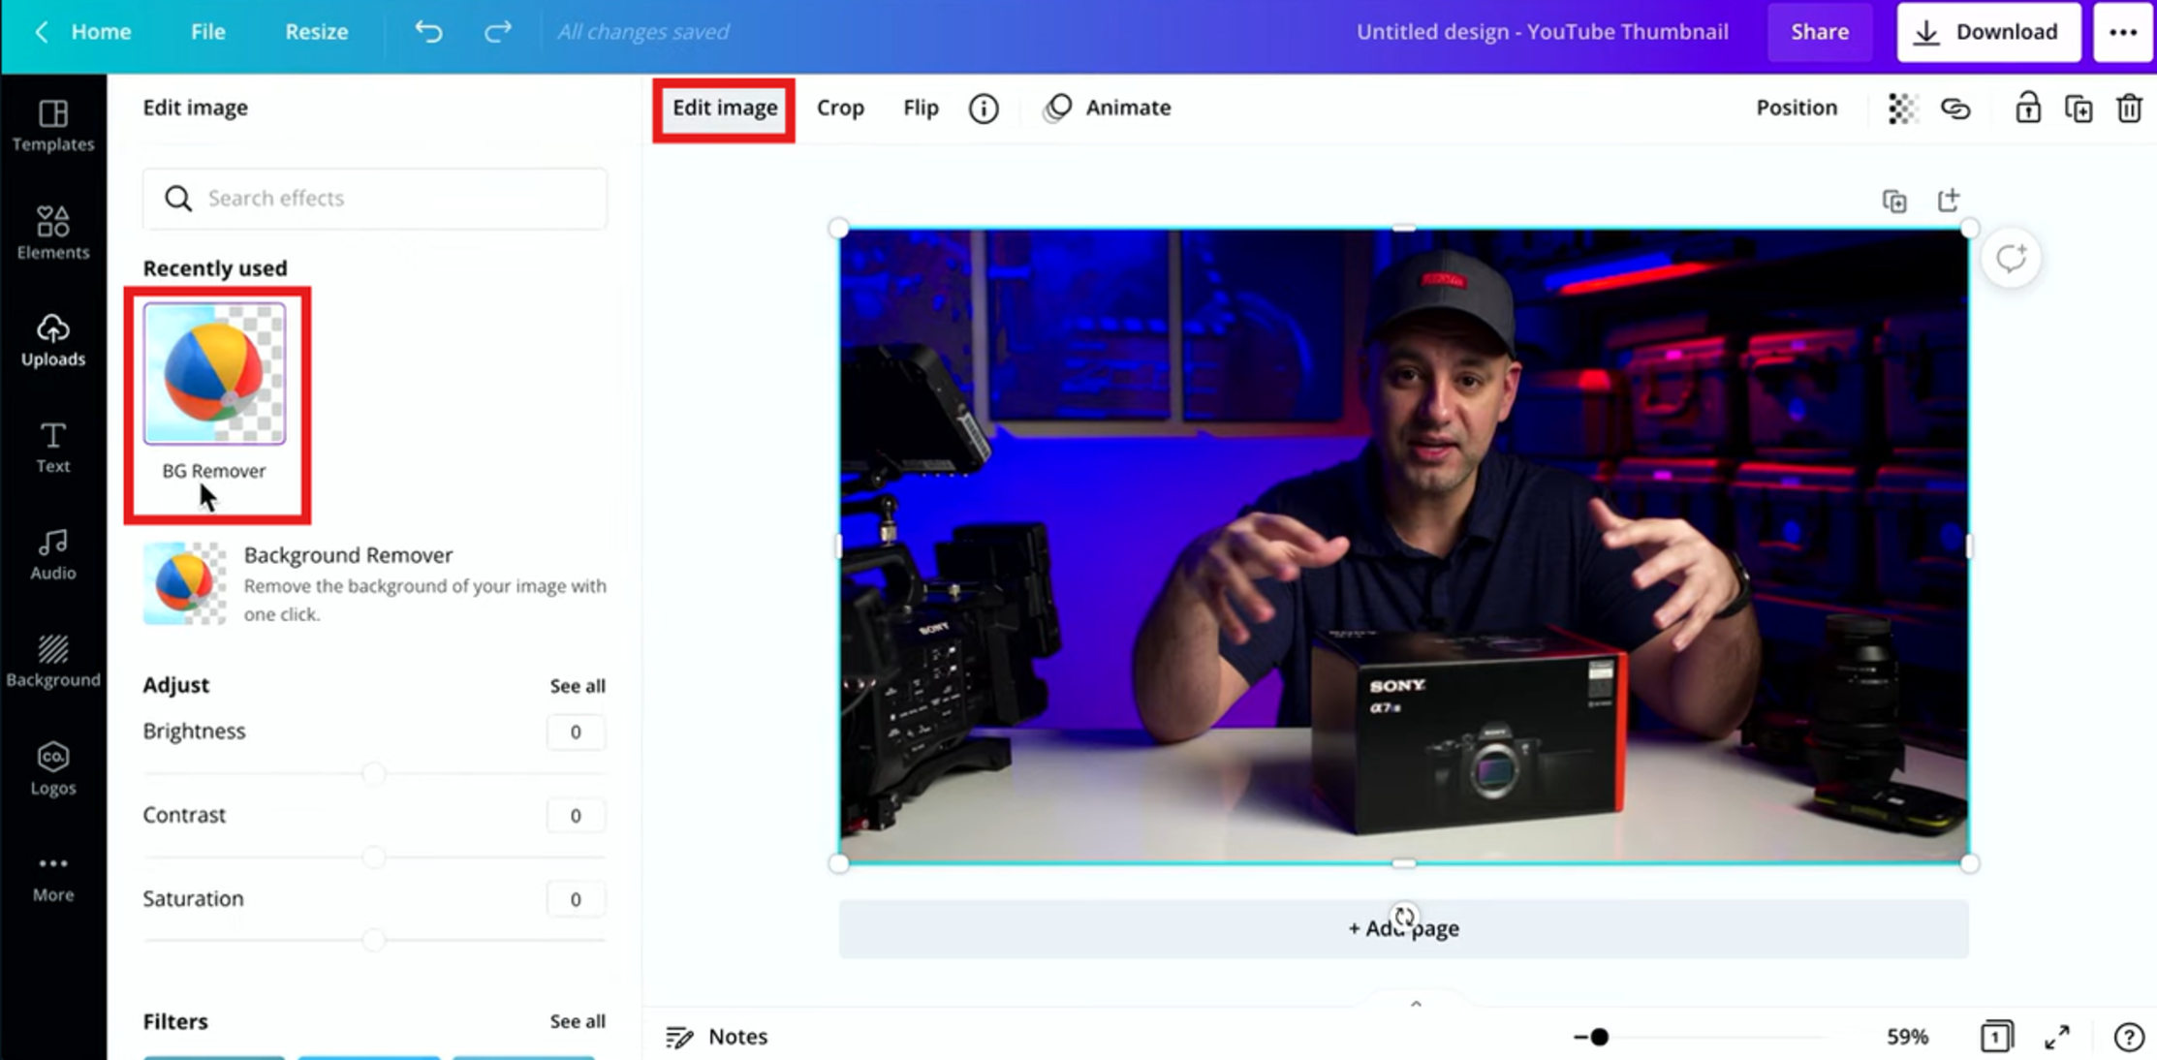Open the three-dot more options menu
This screenshot has width=2157, height=1060.
point(2122,32)
